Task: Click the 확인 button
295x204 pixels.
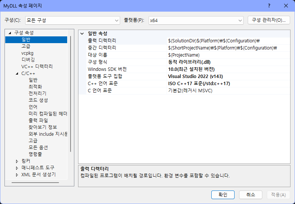Action: click(x=223, y=195)
